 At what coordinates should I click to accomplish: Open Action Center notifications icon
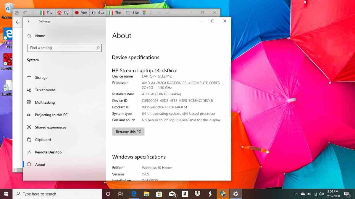(347, 194)
